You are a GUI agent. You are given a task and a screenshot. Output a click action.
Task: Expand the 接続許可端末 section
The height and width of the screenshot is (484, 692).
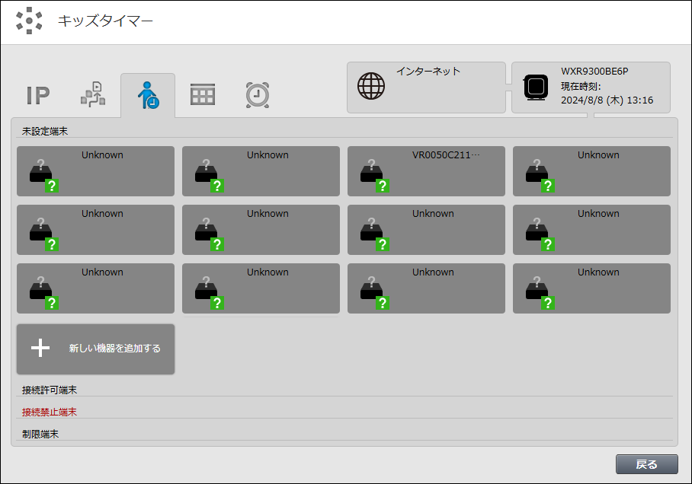(x=50, y=390)
